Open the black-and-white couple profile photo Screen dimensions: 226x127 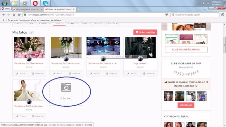[x=191, y=96]
